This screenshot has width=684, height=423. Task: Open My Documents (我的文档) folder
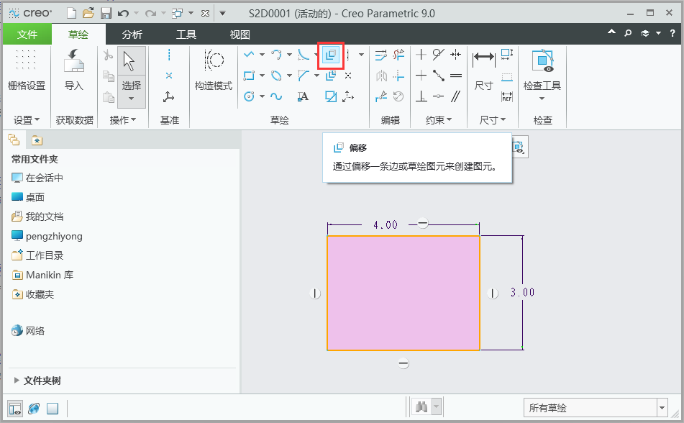pos(37,217)
